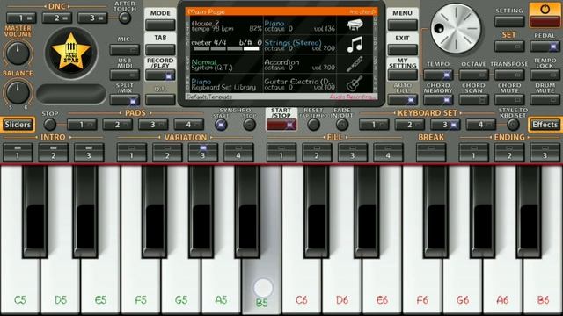Tap the Piano Keyboard Set Library entry
This screenshot has width=563, height=316.
[226, 83]
